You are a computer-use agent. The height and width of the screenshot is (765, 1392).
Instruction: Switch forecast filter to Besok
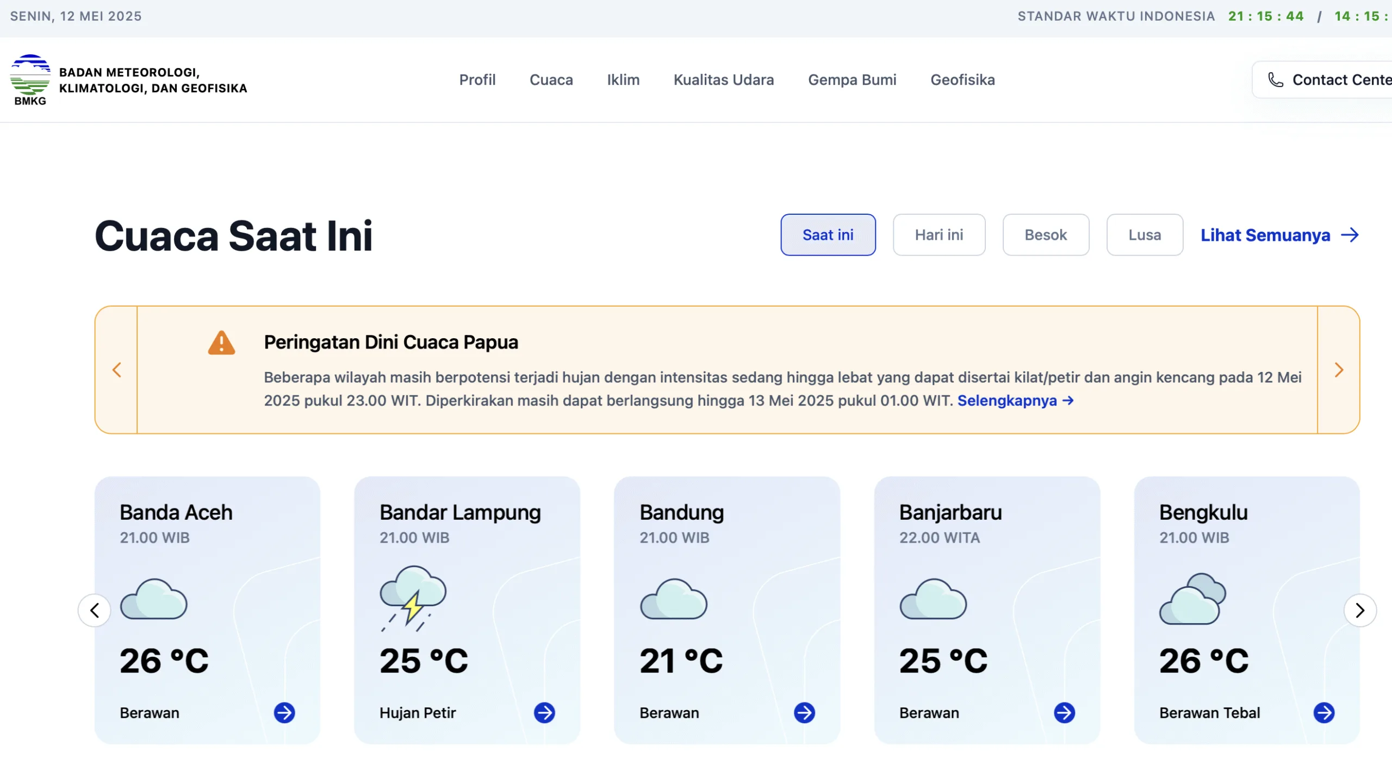tap(1045, 234)
